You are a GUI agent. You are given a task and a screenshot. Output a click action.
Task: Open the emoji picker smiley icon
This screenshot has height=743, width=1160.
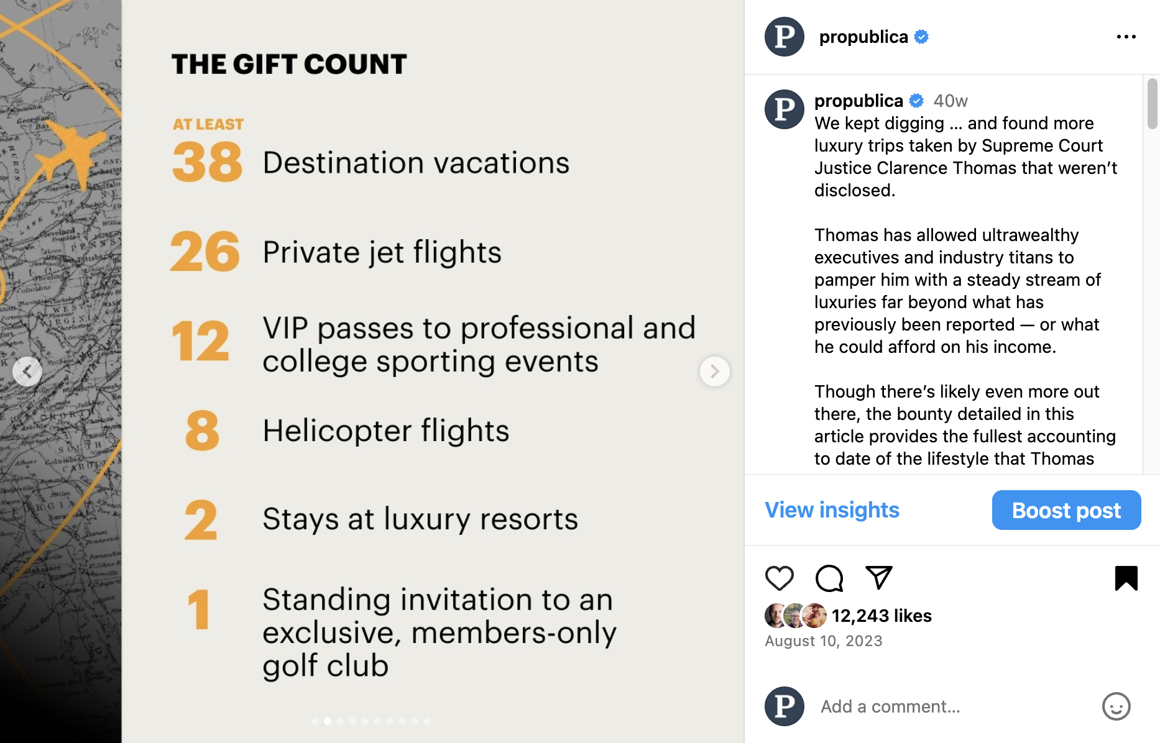[x=1116, y=706]
